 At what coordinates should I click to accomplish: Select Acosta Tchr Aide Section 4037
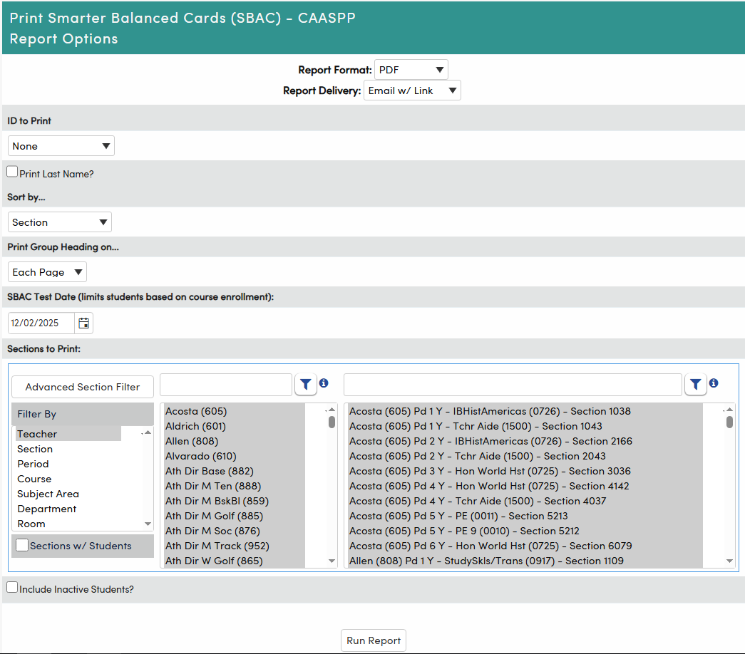point(525,501)
